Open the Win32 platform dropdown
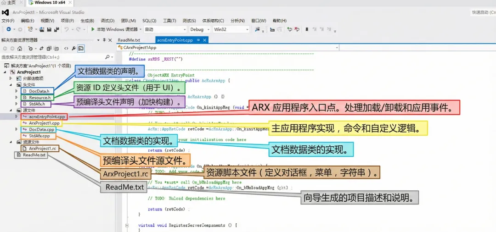 [231, 29]
